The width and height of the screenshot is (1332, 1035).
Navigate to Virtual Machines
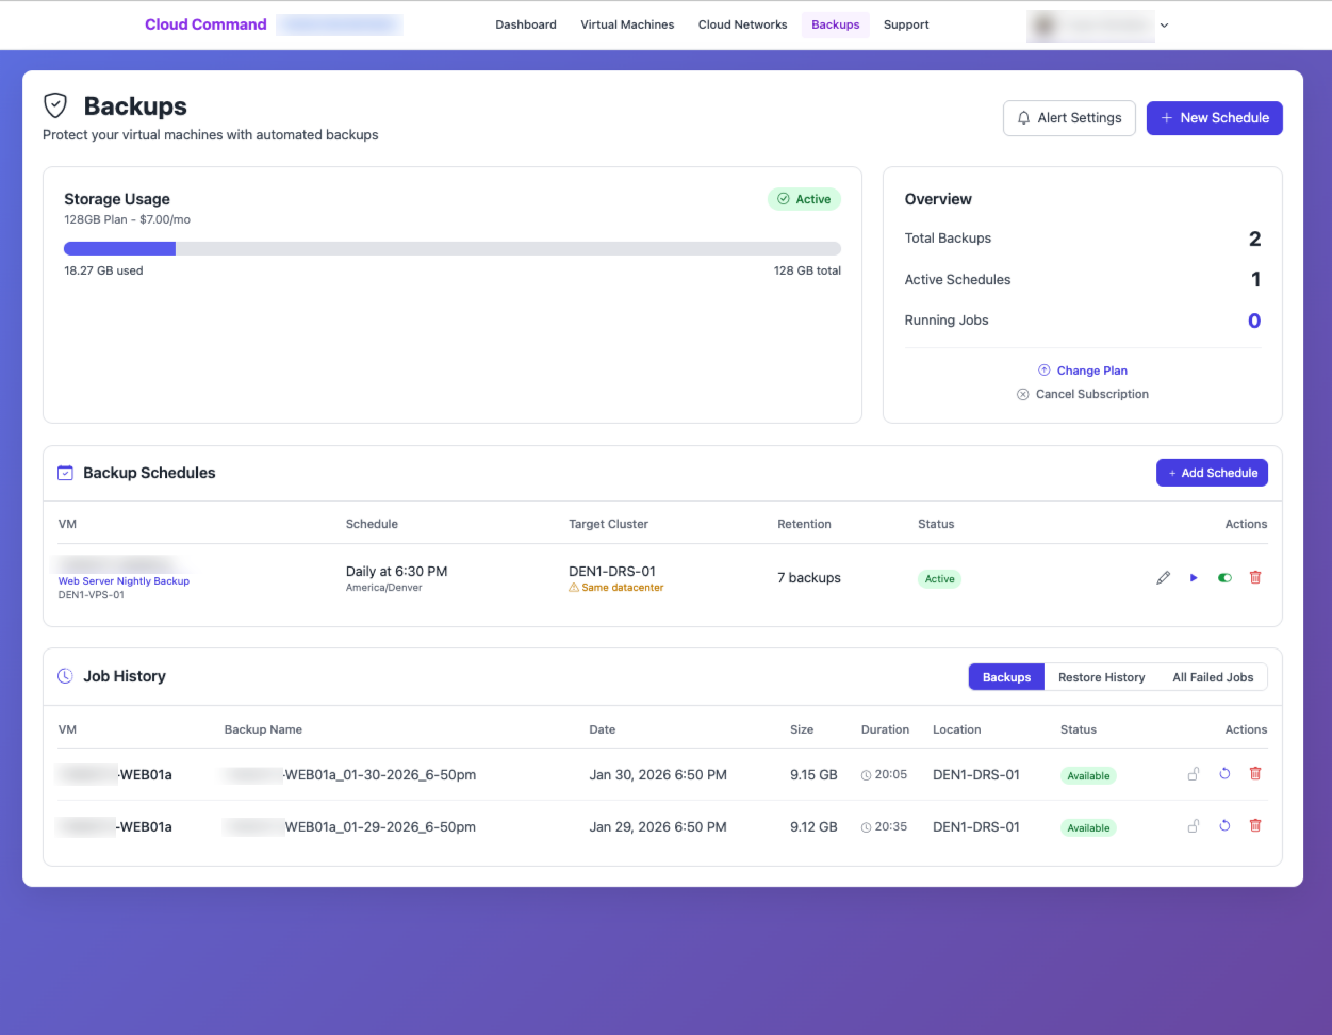point(627,25)
